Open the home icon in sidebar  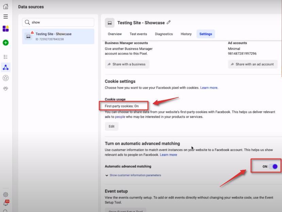[5, 6]
